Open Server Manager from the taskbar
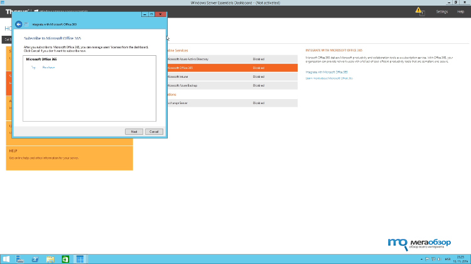This screenshot has height=264, width=471. pos(20,259)
